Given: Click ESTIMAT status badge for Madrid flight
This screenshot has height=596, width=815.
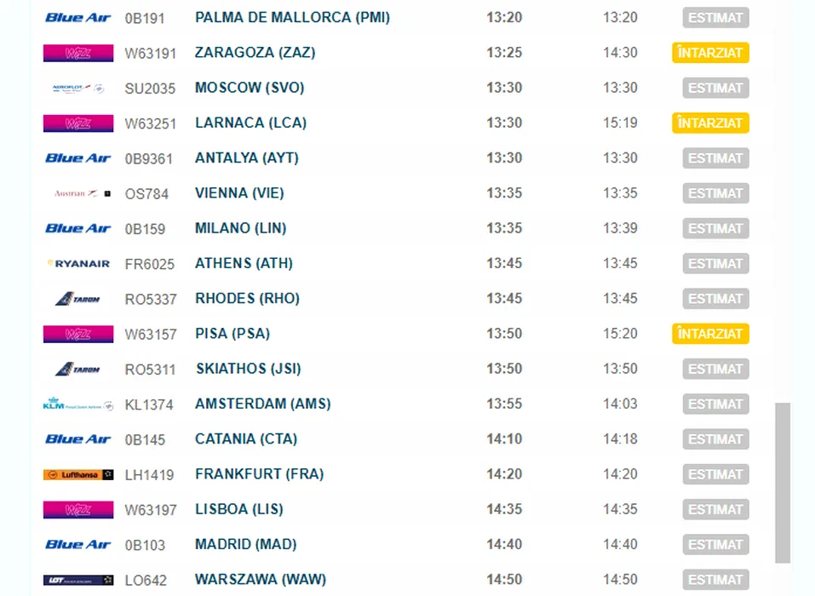Looking at the screenshot, I should coord(715,545).
